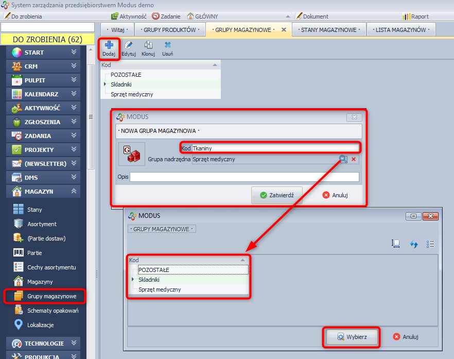
Task: Close the GRUPY MAGAZYNOWE tab
Action: tap(284, 29)
